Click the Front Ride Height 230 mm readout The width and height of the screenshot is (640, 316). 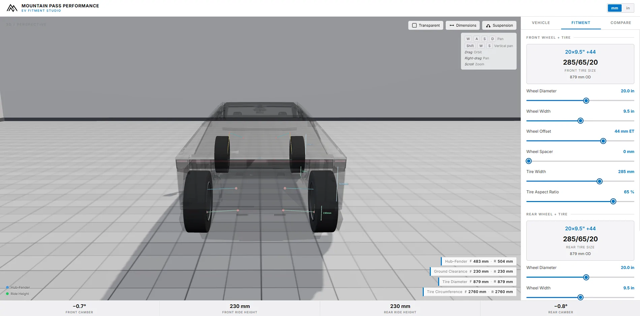click(239, 309)
